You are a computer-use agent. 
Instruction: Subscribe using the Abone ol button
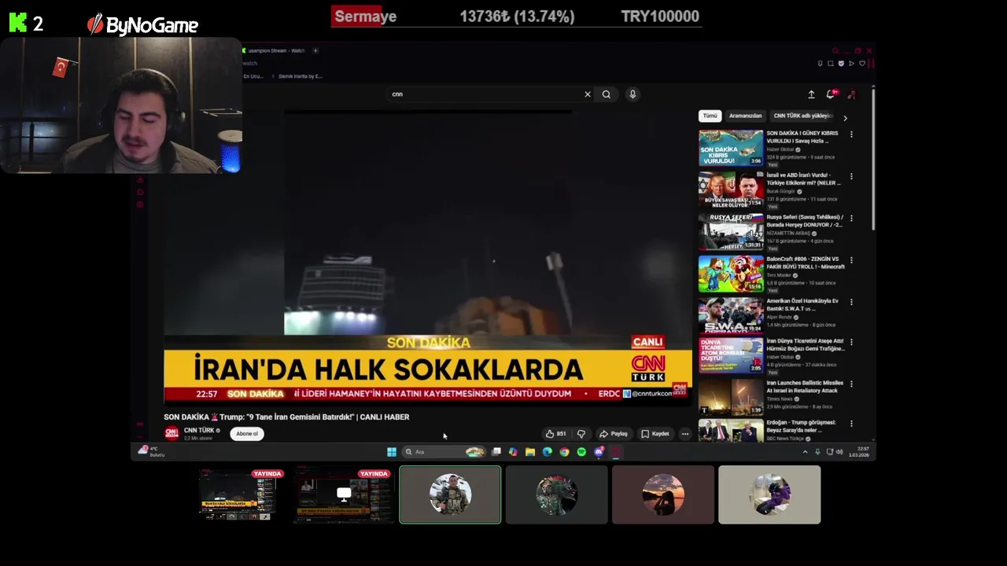247,434
